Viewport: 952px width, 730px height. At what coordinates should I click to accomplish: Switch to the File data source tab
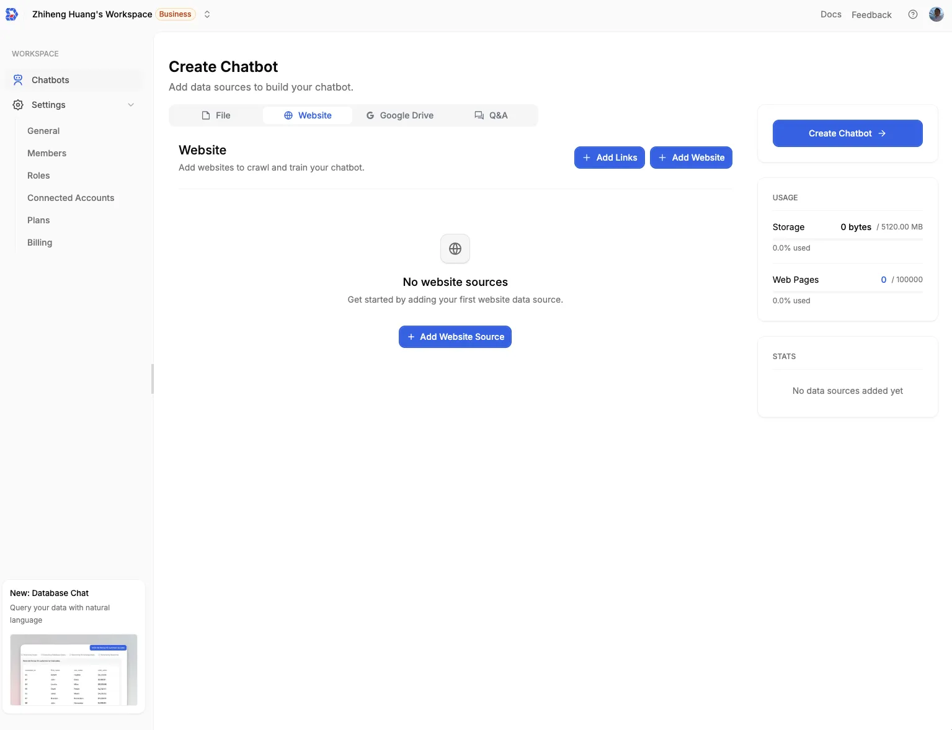[x=216, y=115]
